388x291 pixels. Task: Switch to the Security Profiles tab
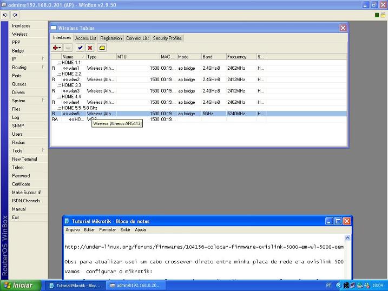pyautogui.click(x=167, y=38)
